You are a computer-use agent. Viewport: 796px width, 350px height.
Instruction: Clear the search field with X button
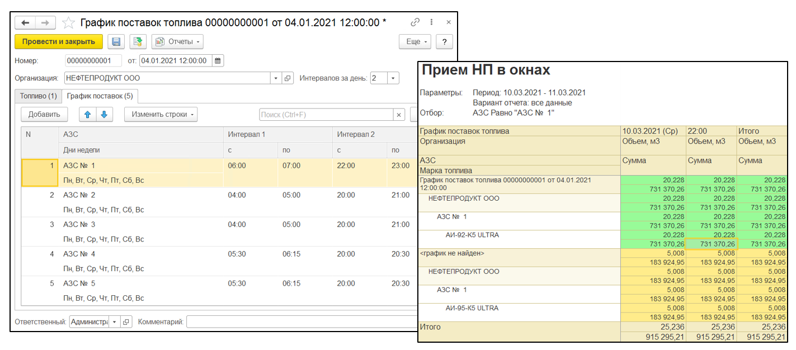[399, 115]
